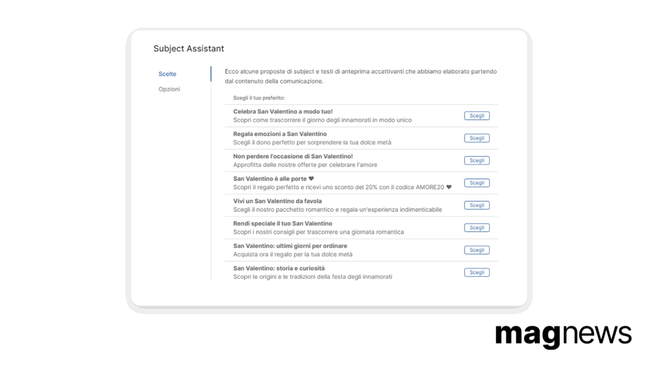Pick Scegli for 'San Valentino: storia e curiosità'
Image resolution: width=658 pixels, height=370 pixels.
[477, 272]
